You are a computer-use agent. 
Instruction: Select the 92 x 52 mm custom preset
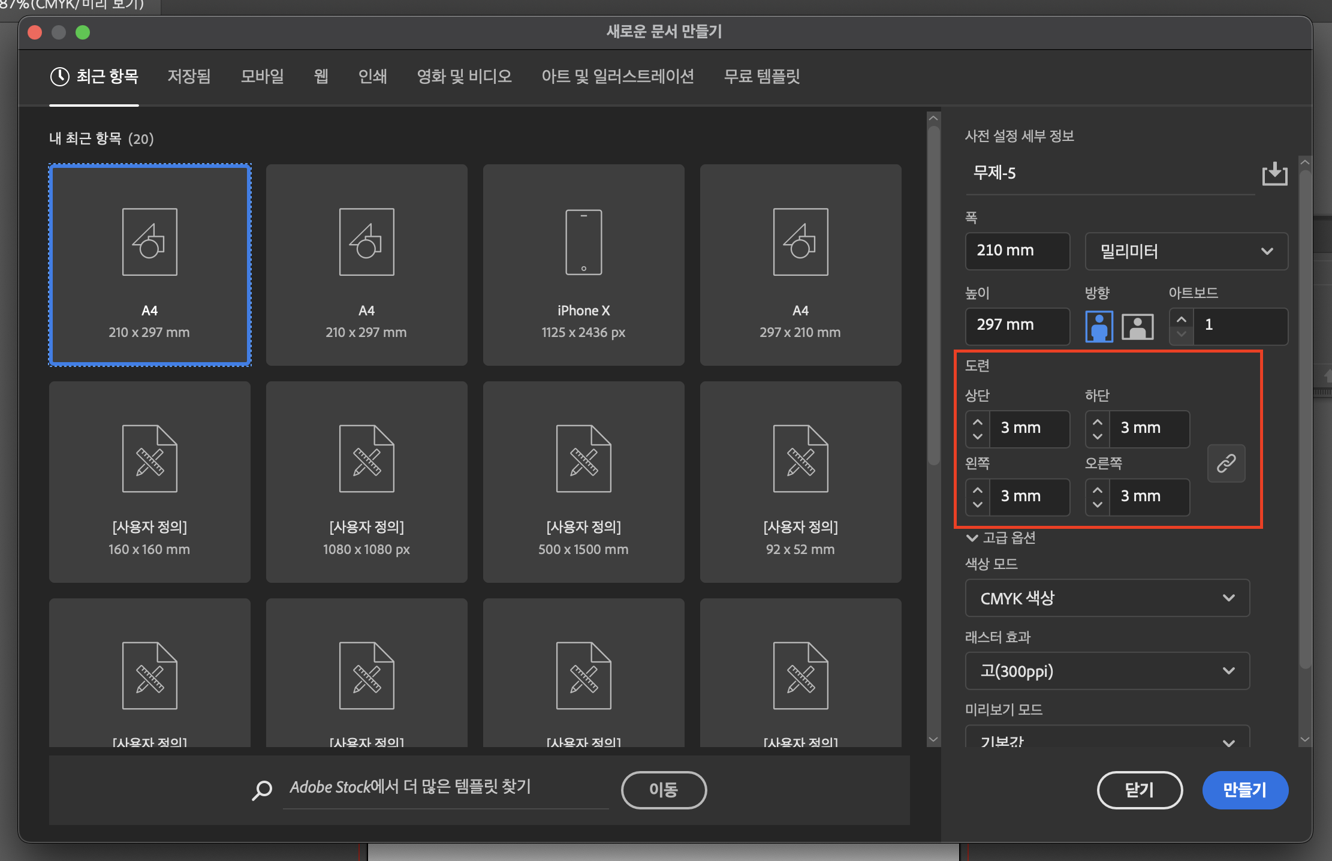tap(800, 481)
